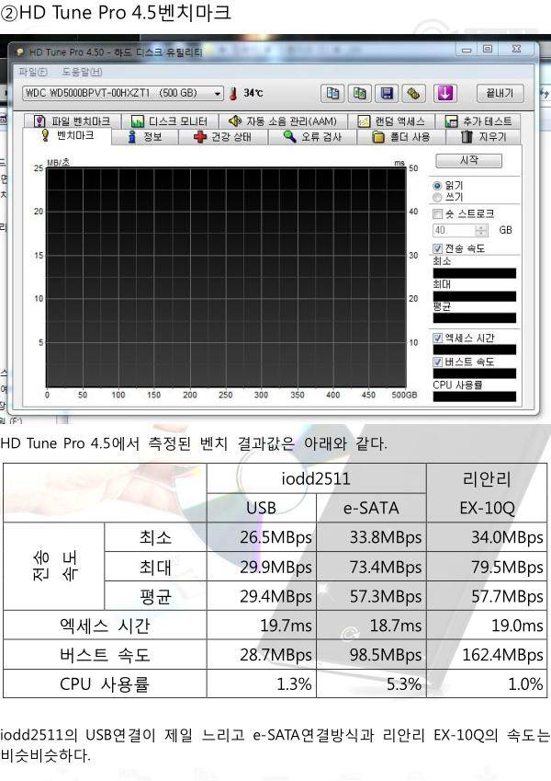Click the 시작 button to begin benchmark
Screen dimensions: 551x781
pyautogui.click(x=469, y=160)
